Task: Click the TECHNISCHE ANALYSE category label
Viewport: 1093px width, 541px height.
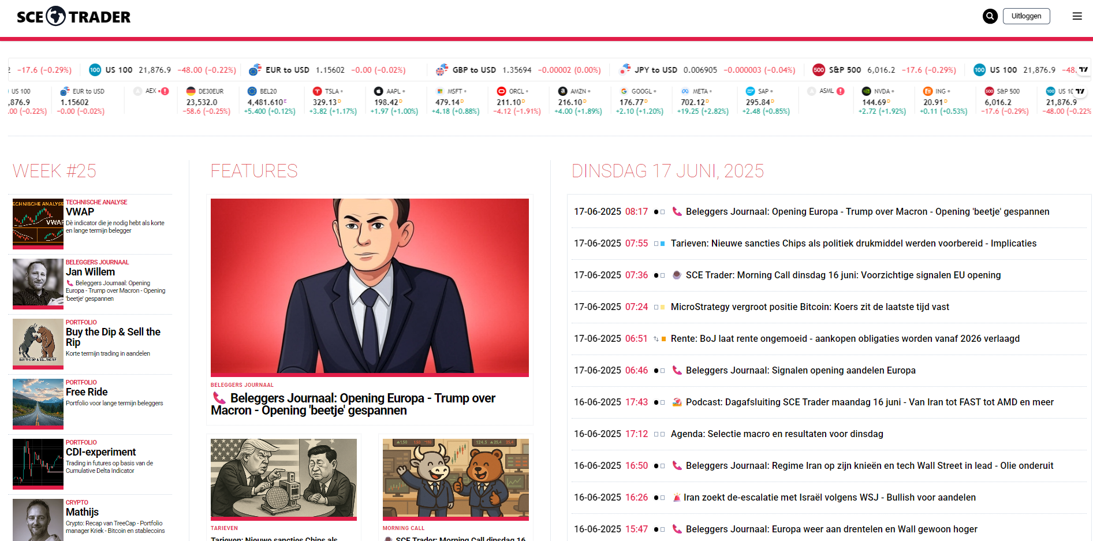Action: (x=96, y=202)
